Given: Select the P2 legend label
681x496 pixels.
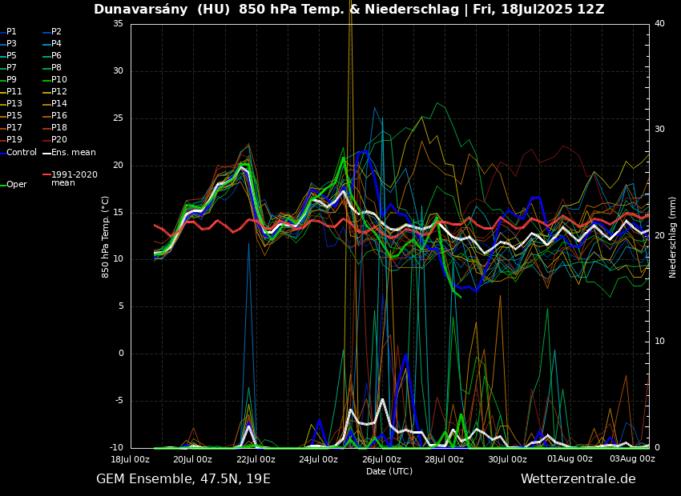Looking at the screenshot, I should [x=56, y=32].
